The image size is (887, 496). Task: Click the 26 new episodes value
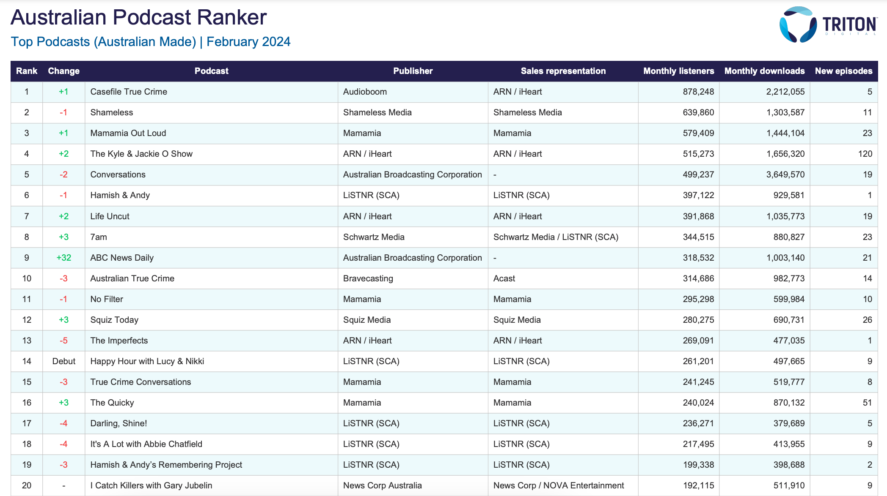(x=868, y=320)
